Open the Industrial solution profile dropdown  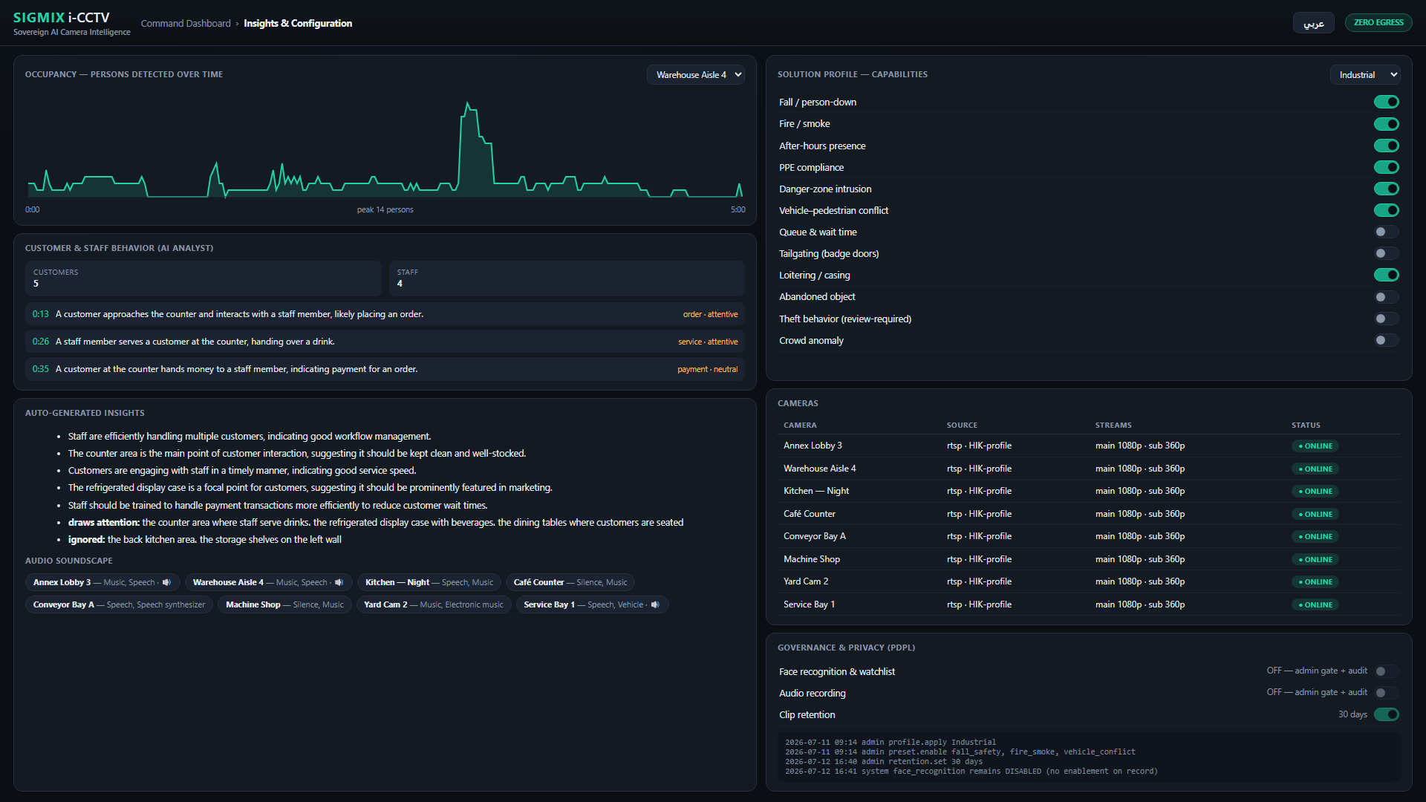[1365, 75]
